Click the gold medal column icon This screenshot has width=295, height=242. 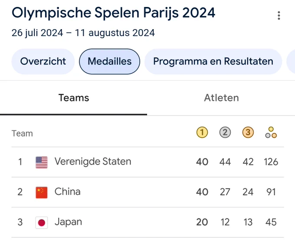point(202,133)
